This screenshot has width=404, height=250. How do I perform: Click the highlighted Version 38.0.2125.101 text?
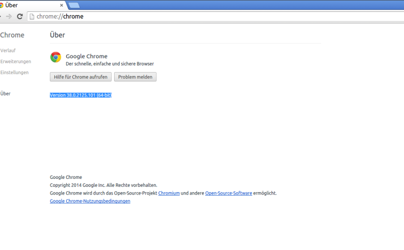pyautogui.click(x=81, y=95)
